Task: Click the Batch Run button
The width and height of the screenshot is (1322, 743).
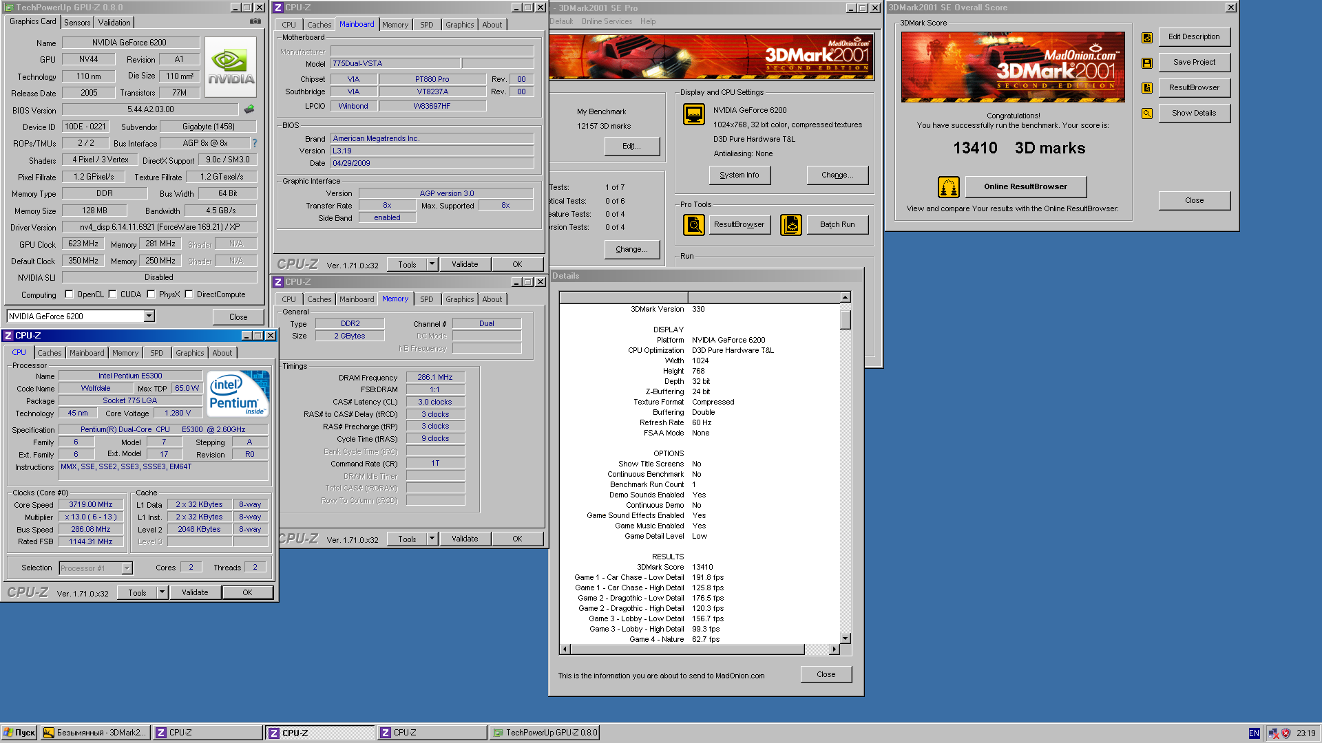Action: tap(837, 224)
